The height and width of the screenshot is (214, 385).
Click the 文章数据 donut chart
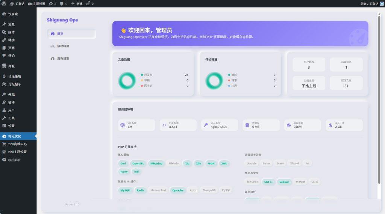click(x=127, y=80)
